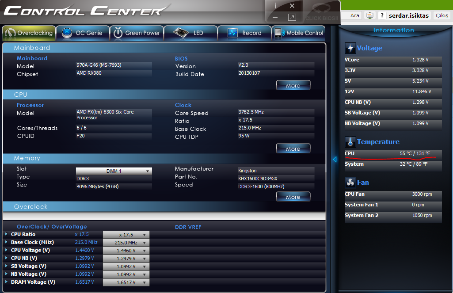Click the memory manufacturer Kingston
Screen dimensions: 453x293
(247, 171)
